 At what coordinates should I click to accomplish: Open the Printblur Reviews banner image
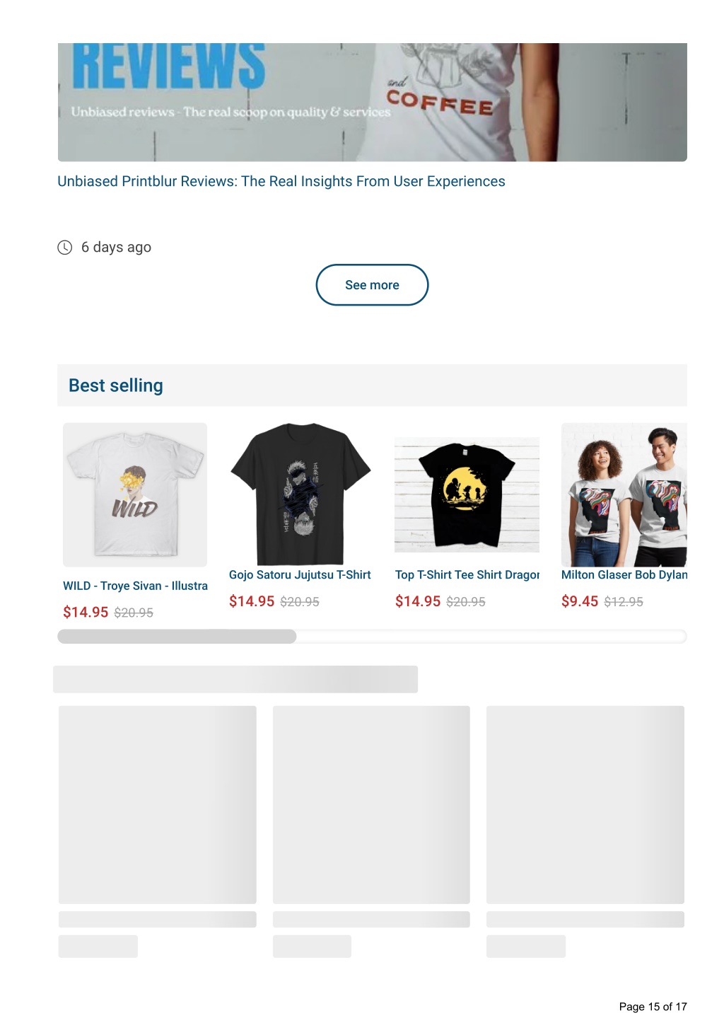click(372, 102)
